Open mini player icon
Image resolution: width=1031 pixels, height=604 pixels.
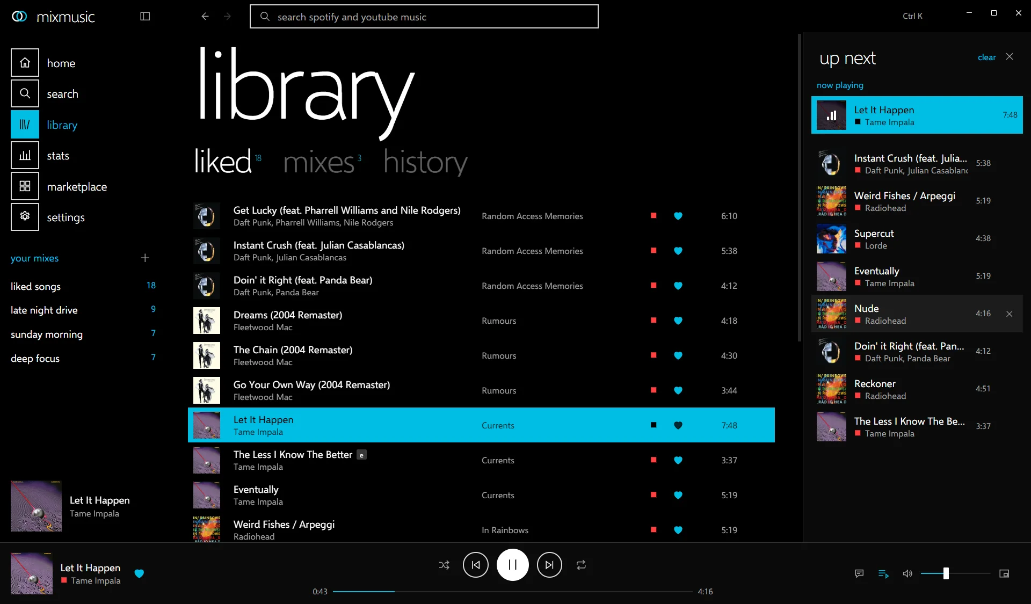coord(1004,573)
